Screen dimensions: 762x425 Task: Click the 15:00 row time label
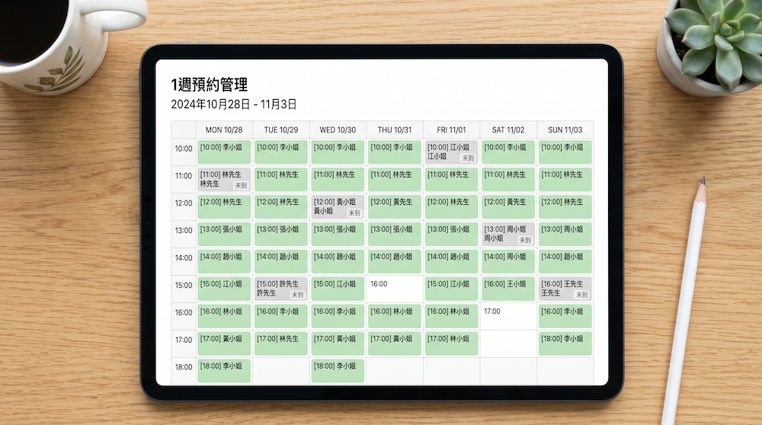184,286
